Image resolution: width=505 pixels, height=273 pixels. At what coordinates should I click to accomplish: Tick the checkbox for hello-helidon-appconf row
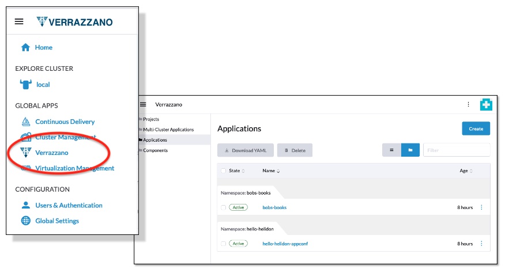223,244
